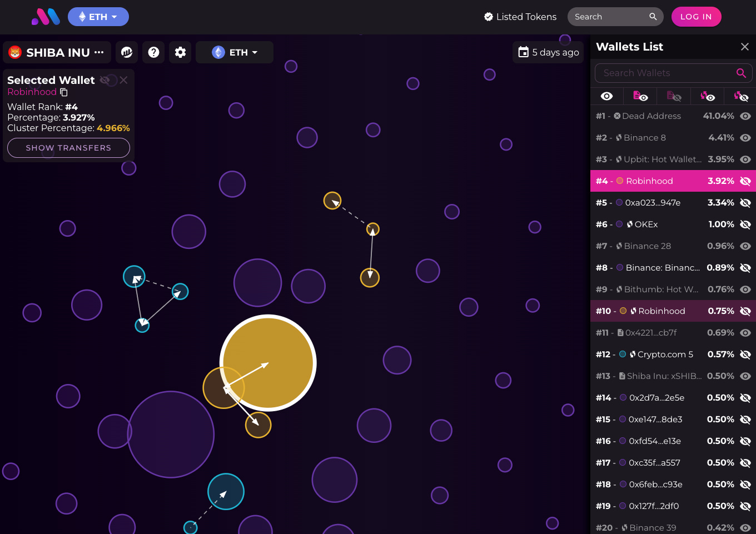The width and height of the screenshot is (756, 534).
Task: Open the ETH chain dropdown in the top bar
Action: click(x=98, y=17)
